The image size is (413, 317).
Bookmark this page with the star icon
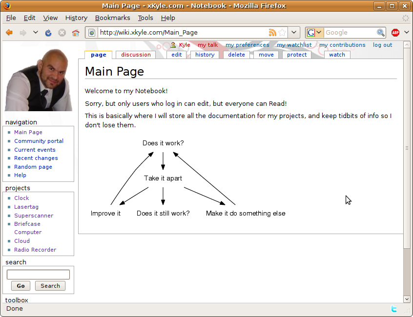click(x=282, y=33)
